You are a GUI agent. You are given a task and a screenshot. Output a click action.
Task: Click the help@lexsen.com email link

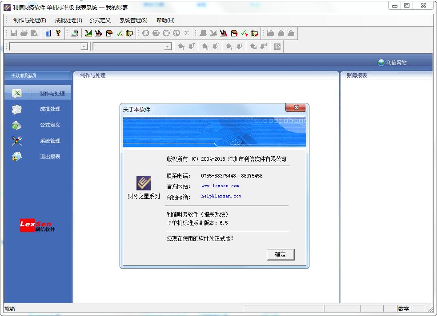coord(221,196)
